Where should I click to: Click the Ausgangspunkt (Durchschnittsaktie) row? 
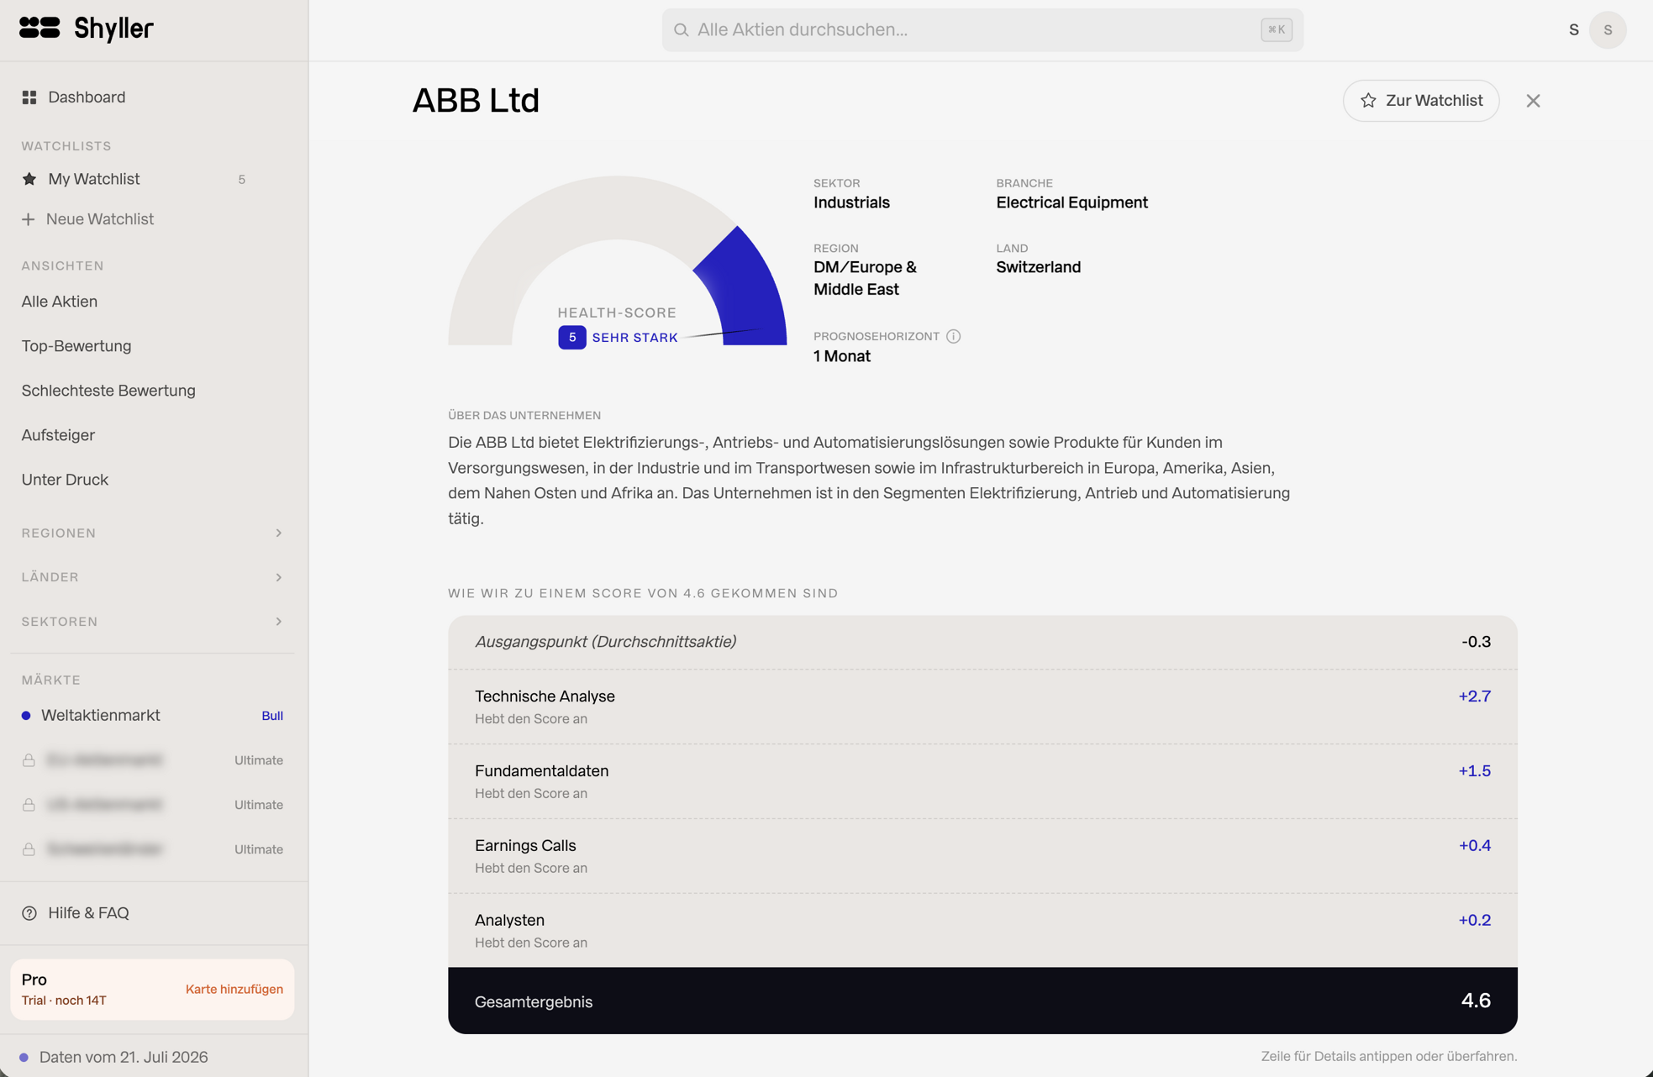pyautogui.click(x=982, y=643)
